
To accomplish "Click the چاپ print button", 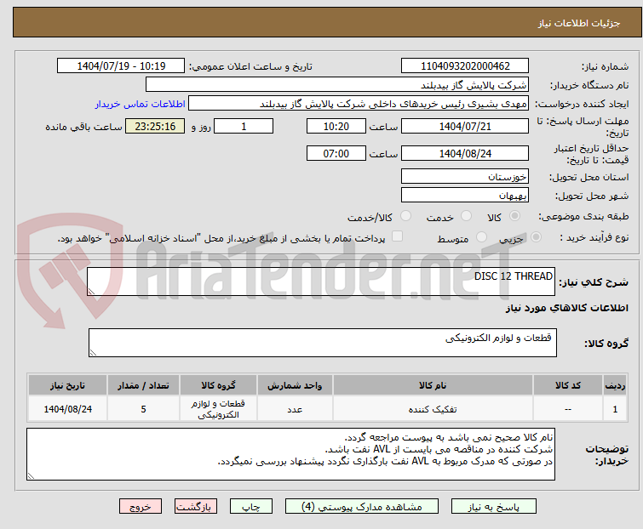I will (251, 507).
